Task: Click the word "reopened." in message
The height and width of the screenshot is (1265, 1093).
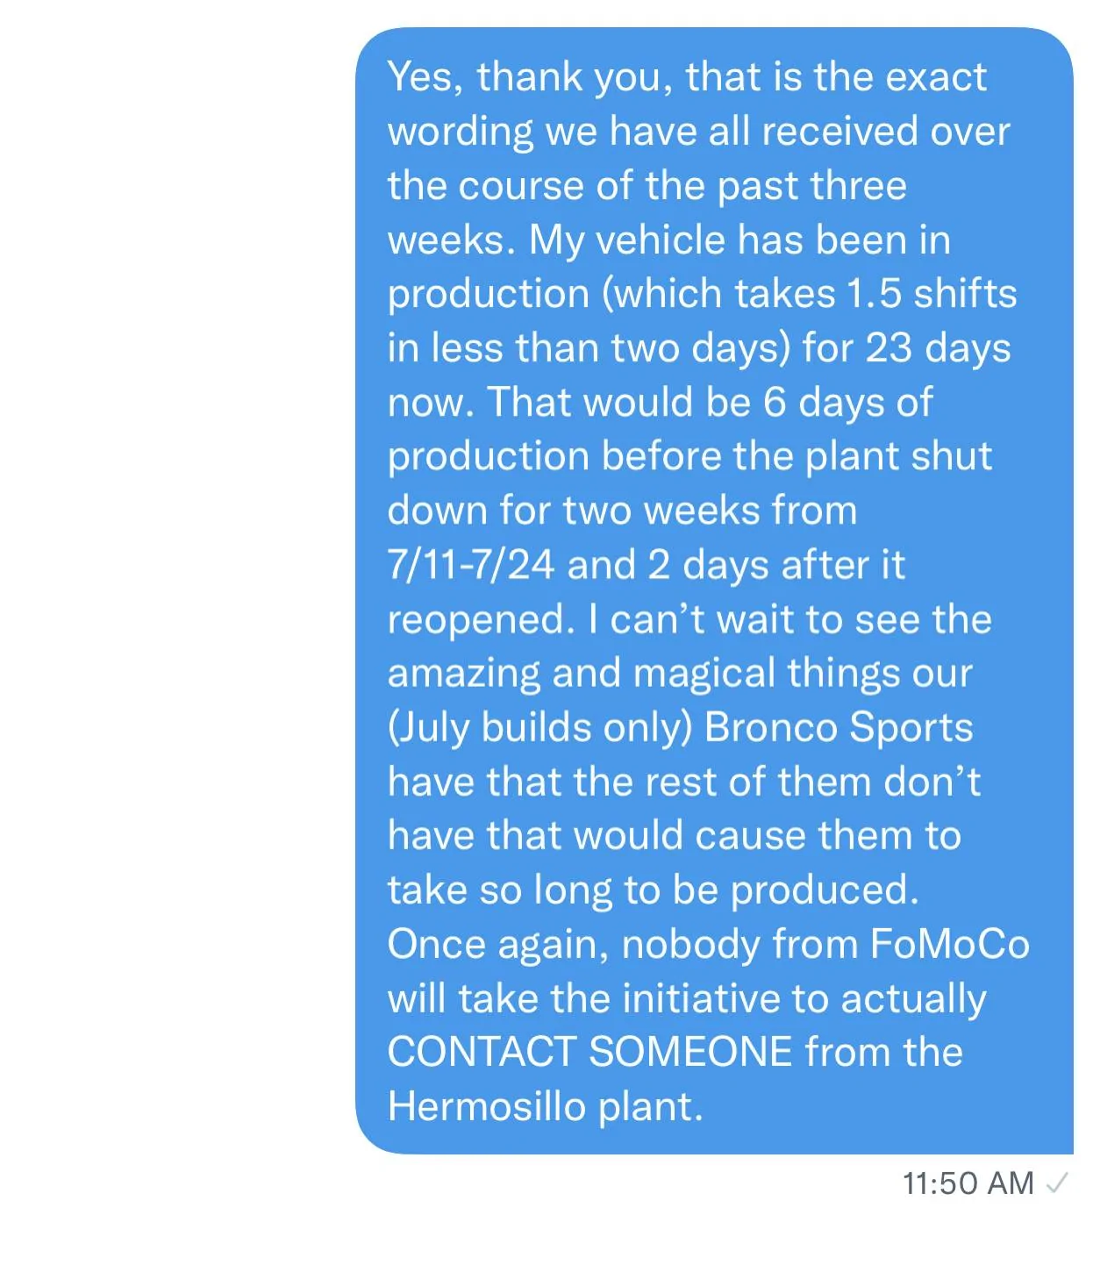Action: tap(480, 619)
